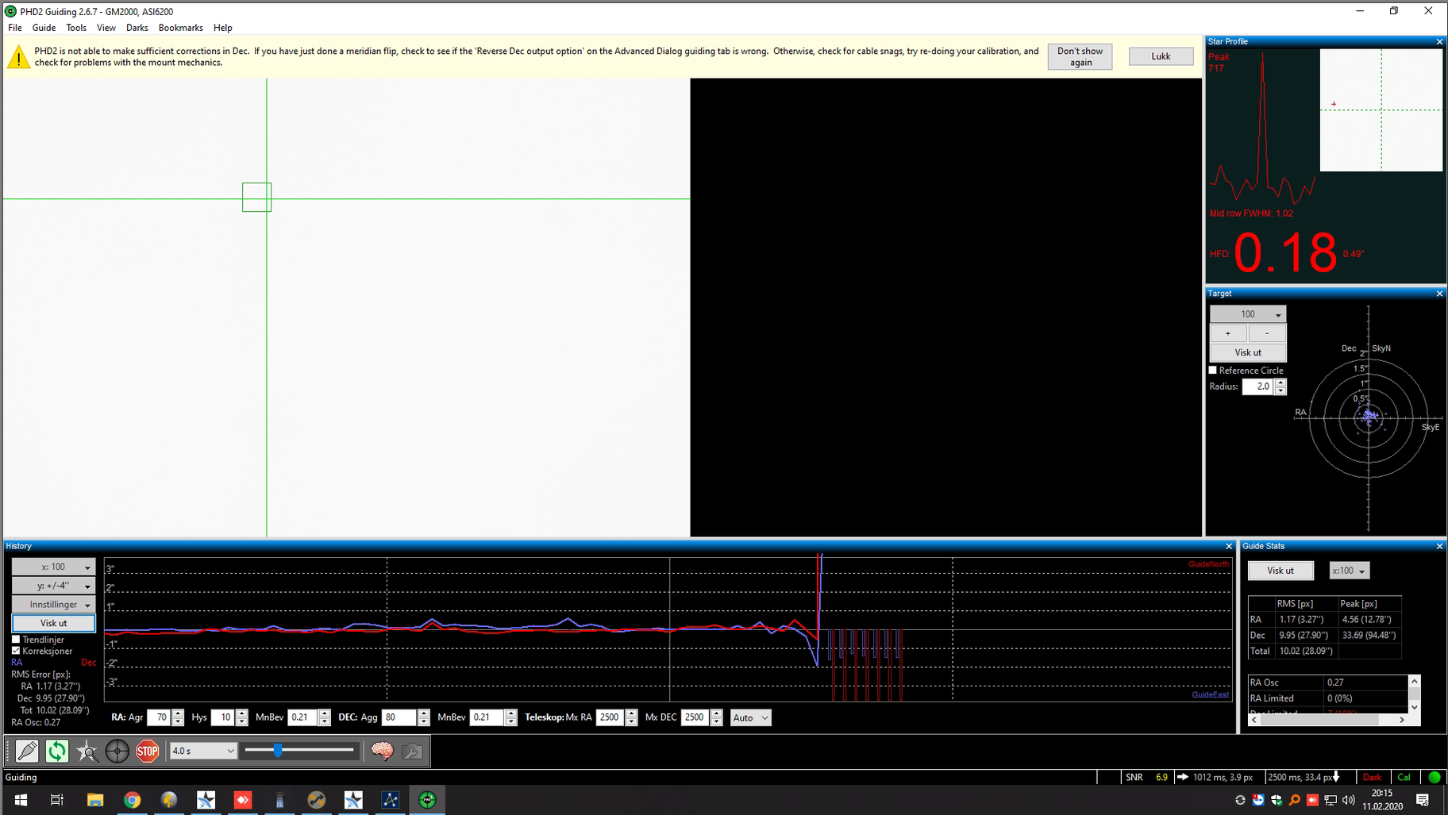Click Visk ut in the Target panel
This screenshot has height=815, width=1448.
[x=1248, y=352]
